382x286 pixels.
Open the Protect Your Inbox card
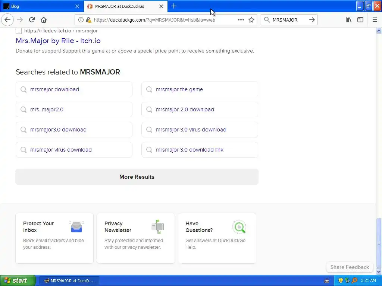pos(54,238)
